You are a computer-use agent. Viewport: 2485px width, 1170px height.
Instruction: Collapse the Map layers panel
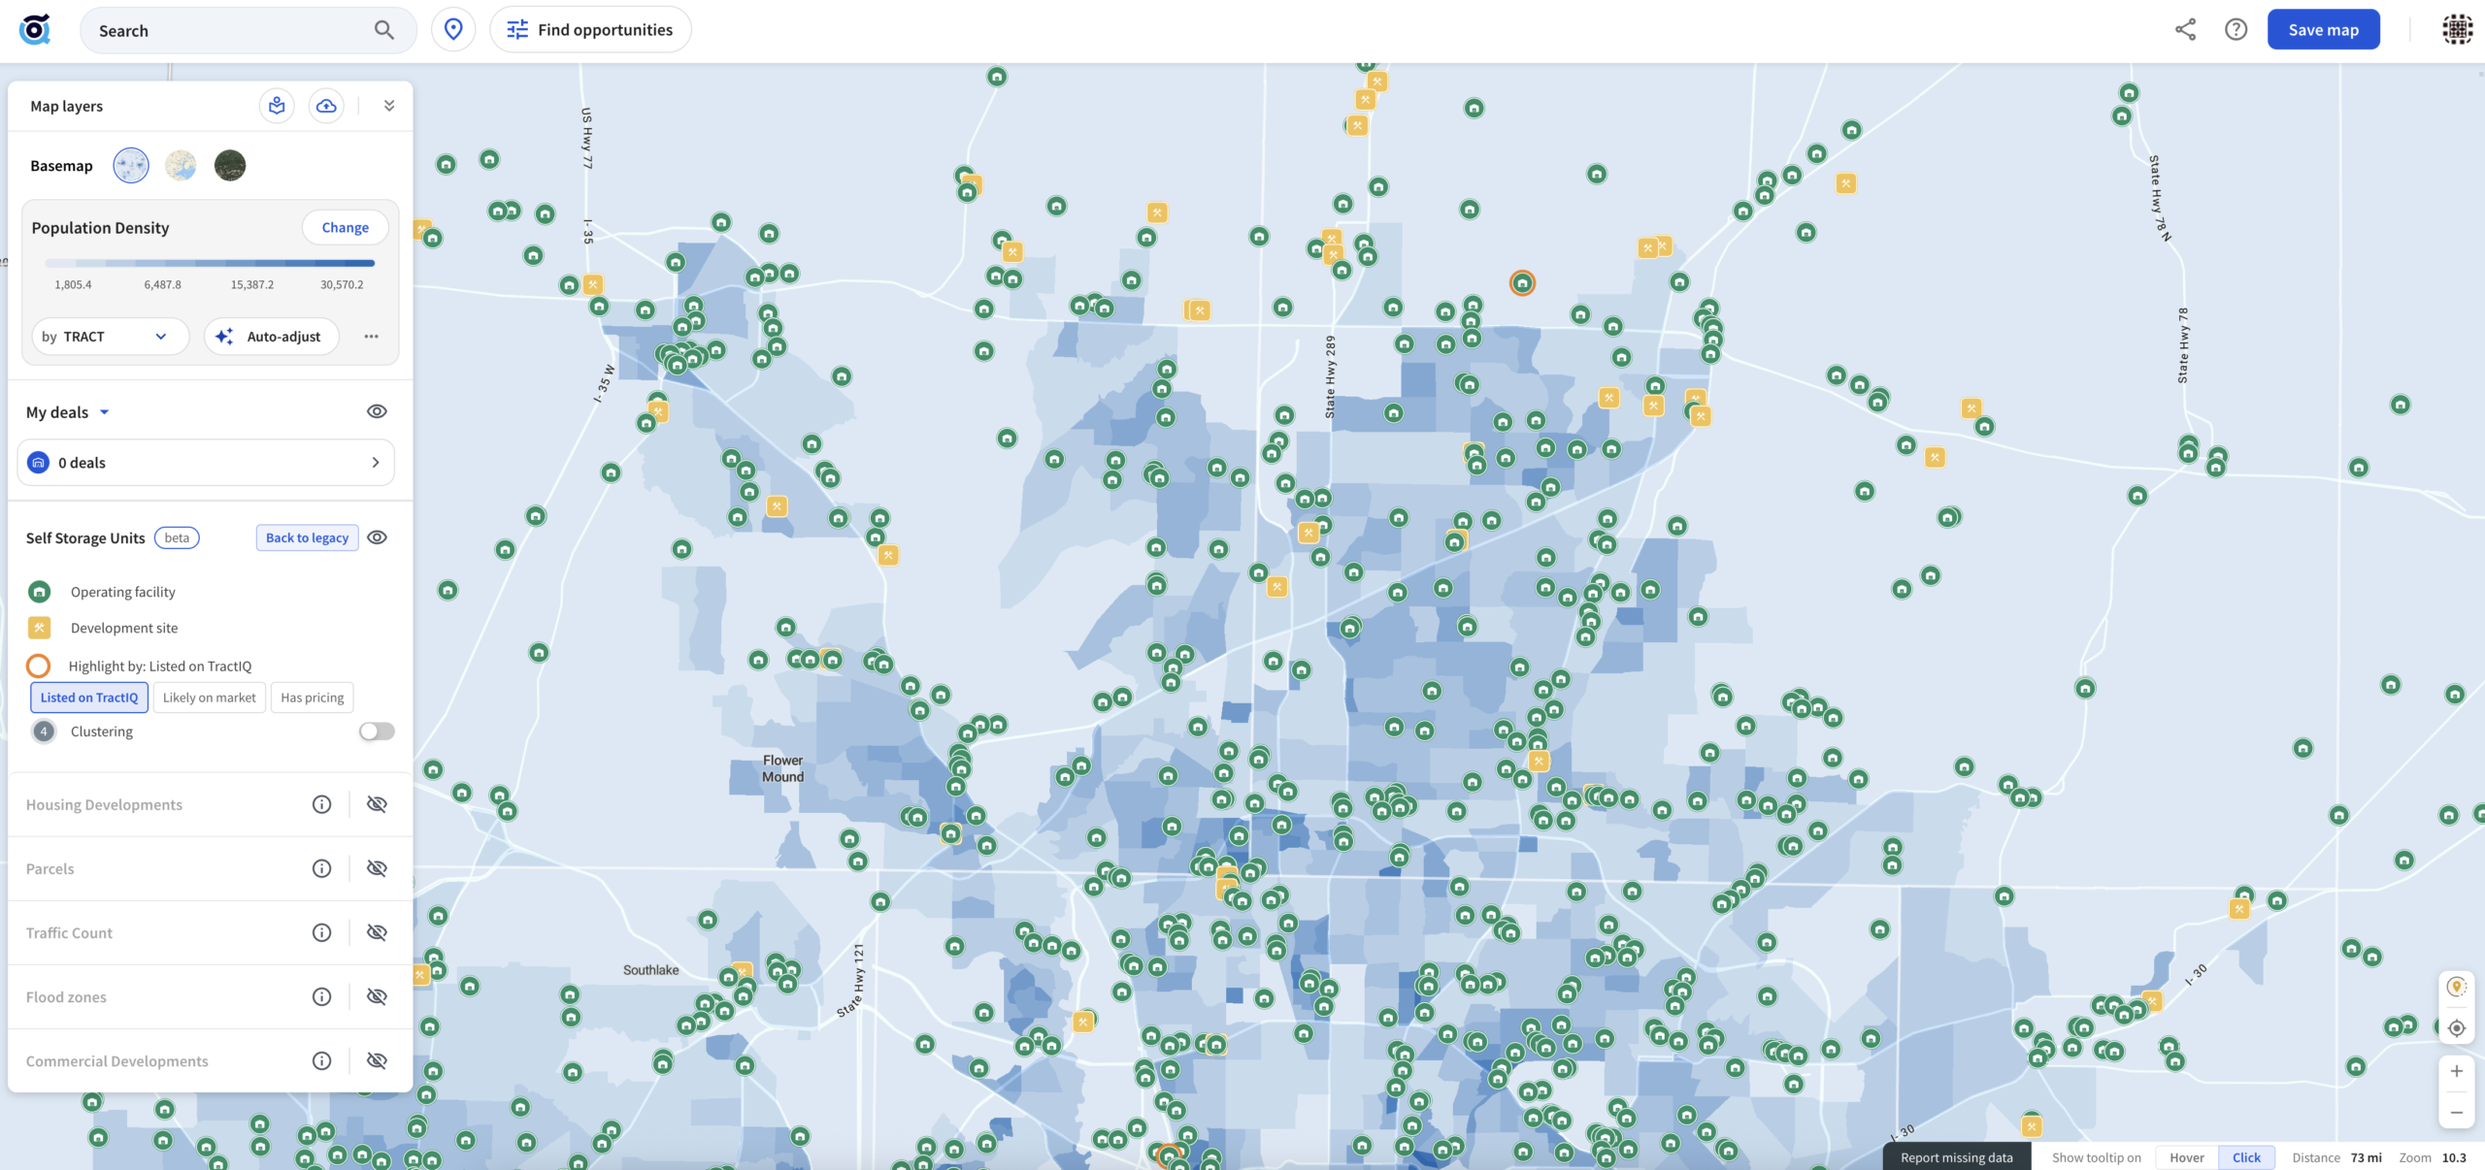(x=389, y=106)
